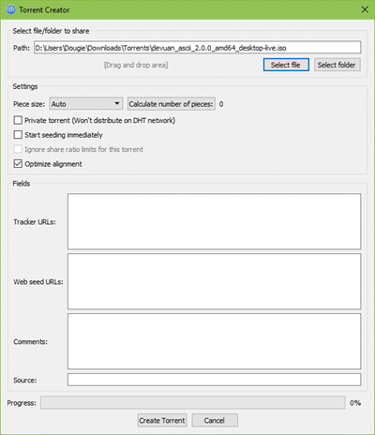Click the Drag and drop area label
Screen dimensions: 375x435
(136, 65)
